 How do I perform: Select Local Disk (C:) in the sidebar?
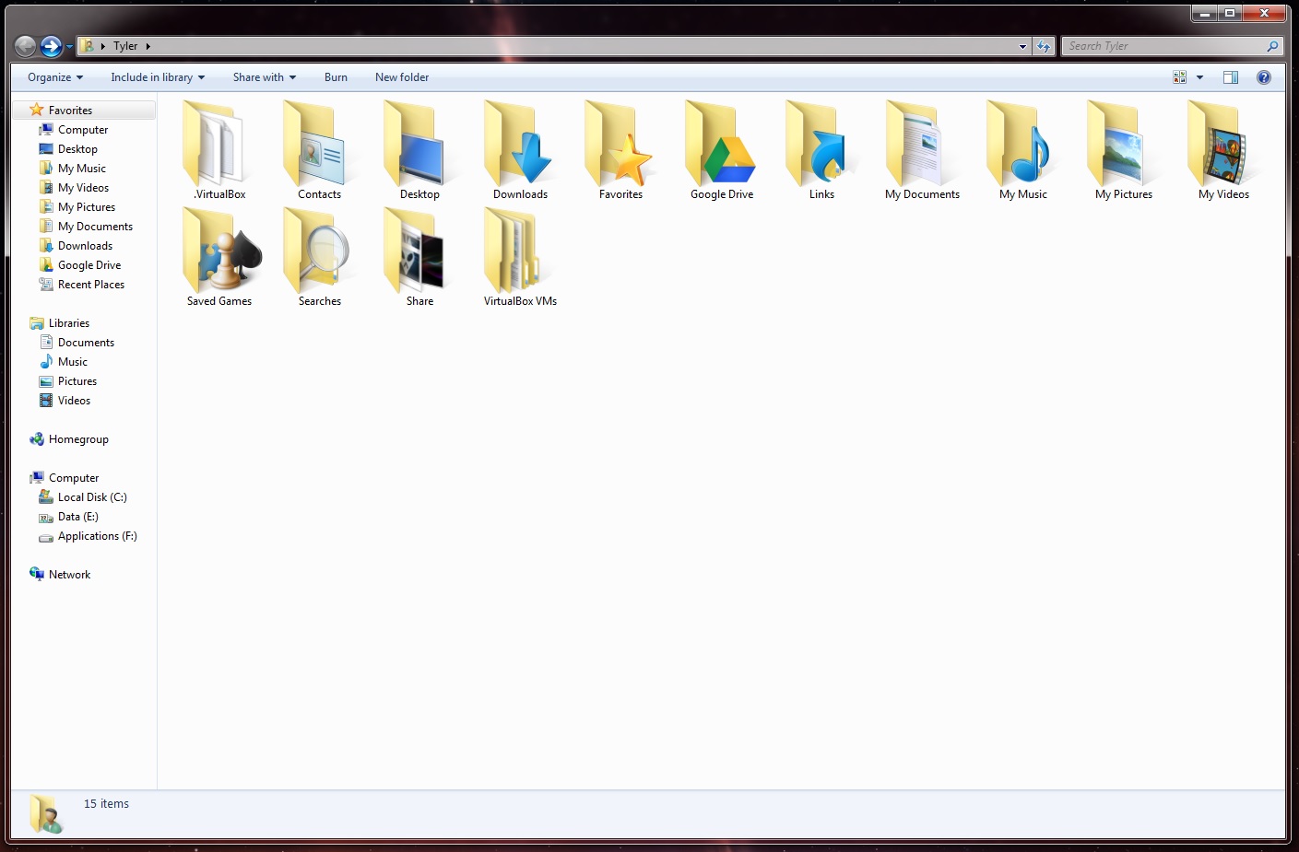point(91,496)
